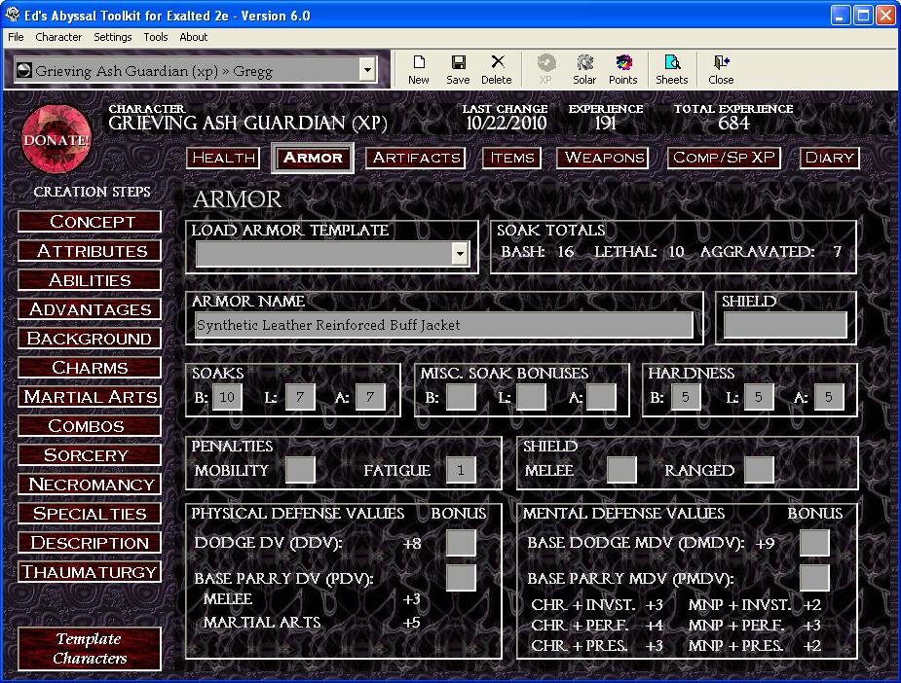Click the Base Parry DV bonus field
Screen dimensions: 901x683
461,577
